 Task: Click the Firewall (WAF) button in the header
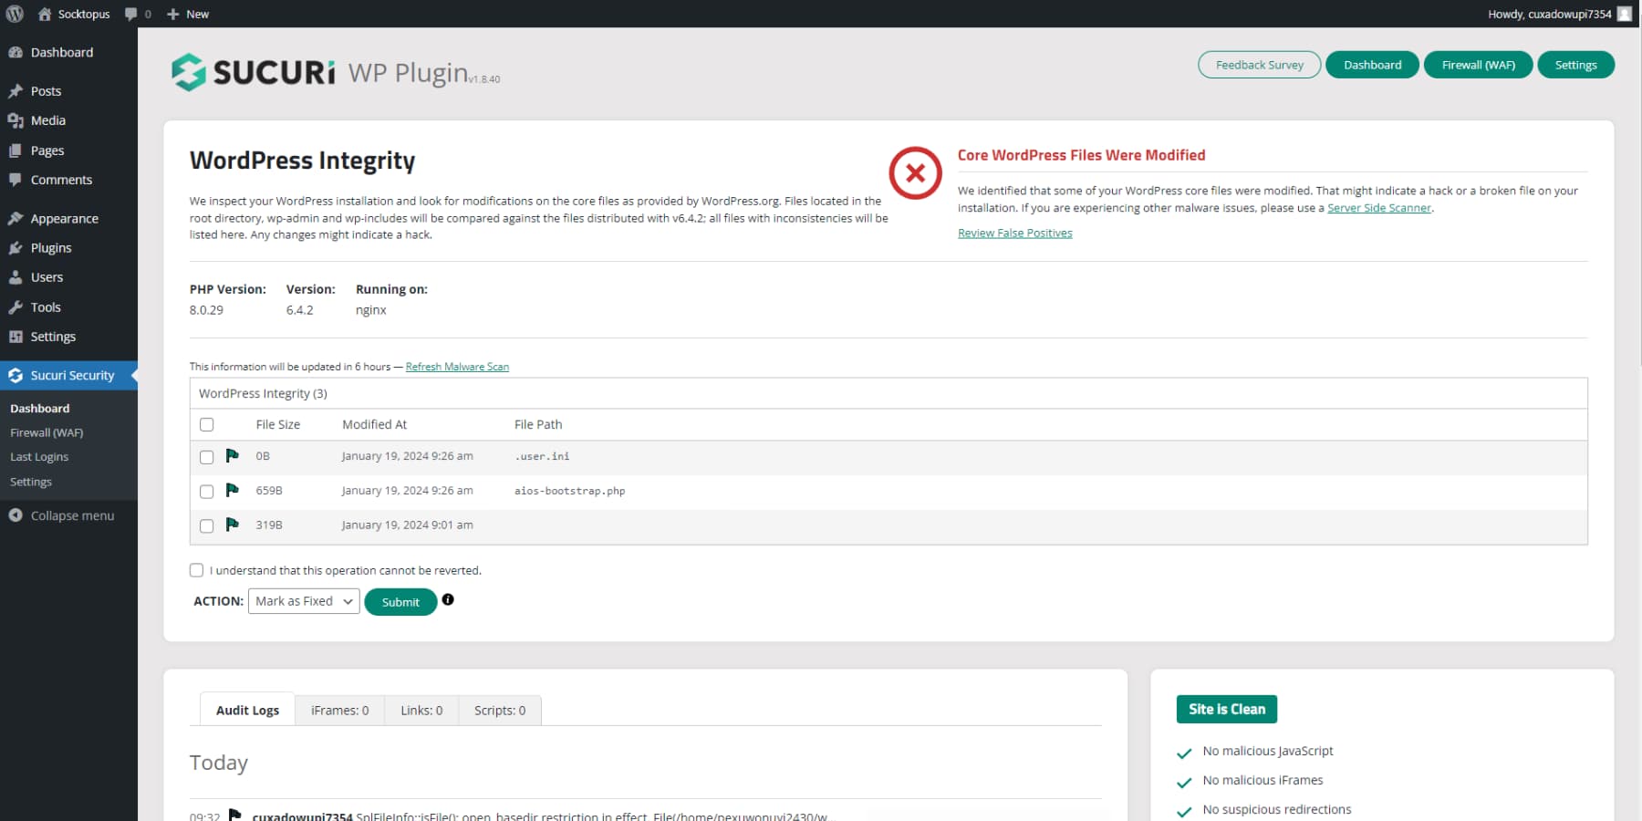coord(1478,64)
